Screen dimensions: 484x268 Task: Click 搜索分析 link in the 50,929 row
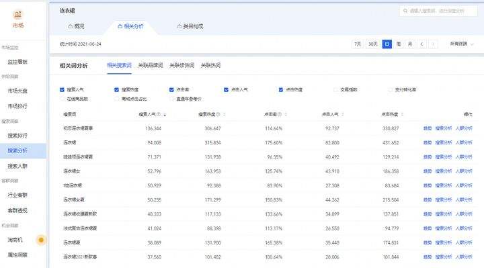pos(444,185)
